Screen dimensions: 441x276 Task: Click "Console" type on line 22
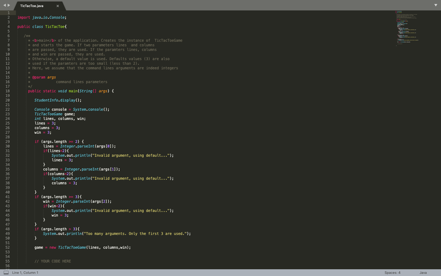tap(42, 109)
